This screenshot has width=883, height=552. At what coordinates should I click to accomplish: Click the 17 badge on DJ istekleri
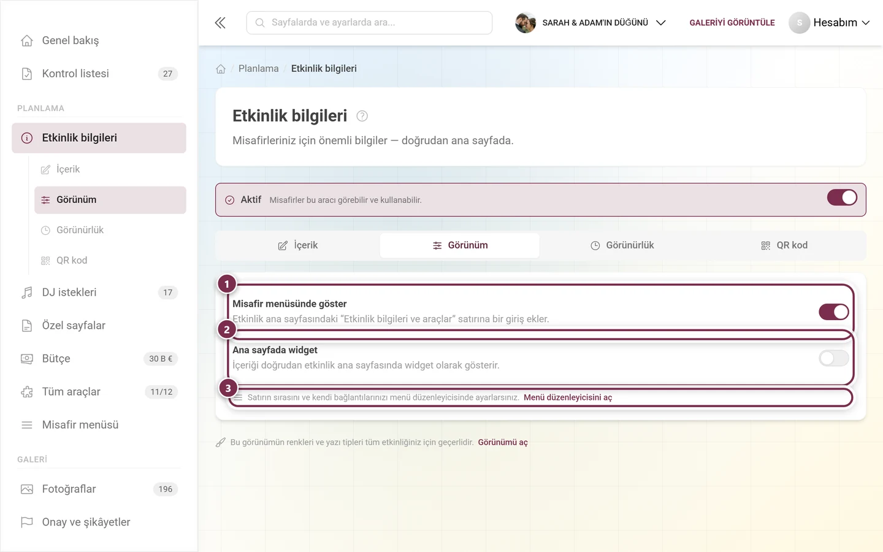coord(168,293)
